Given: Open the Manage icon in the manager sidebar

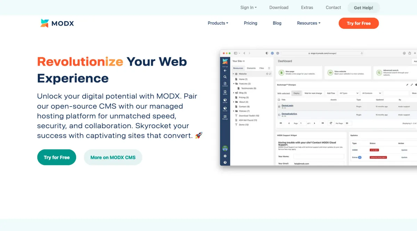Looking at the screenshot, I should [x=225, y=117].
